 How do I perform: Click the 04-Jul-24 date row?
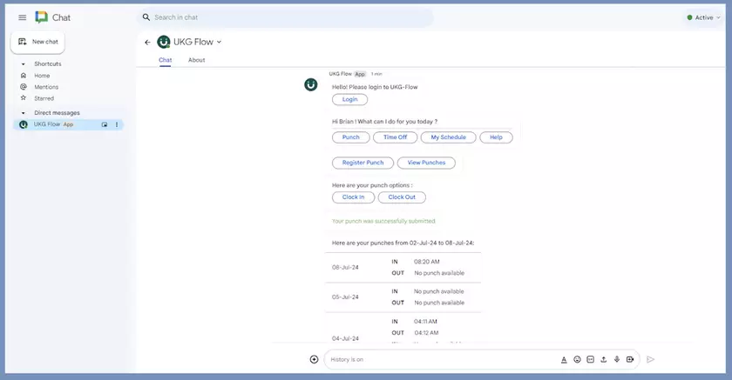point(403,329)
